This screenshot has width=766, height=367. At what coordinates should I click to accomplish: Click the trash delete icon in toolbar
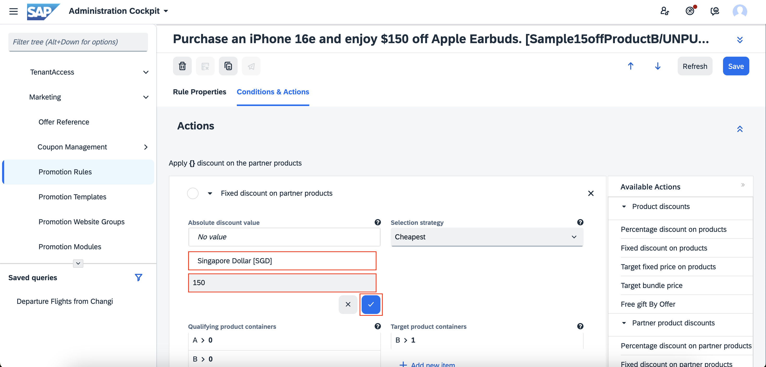click(182, 66)
